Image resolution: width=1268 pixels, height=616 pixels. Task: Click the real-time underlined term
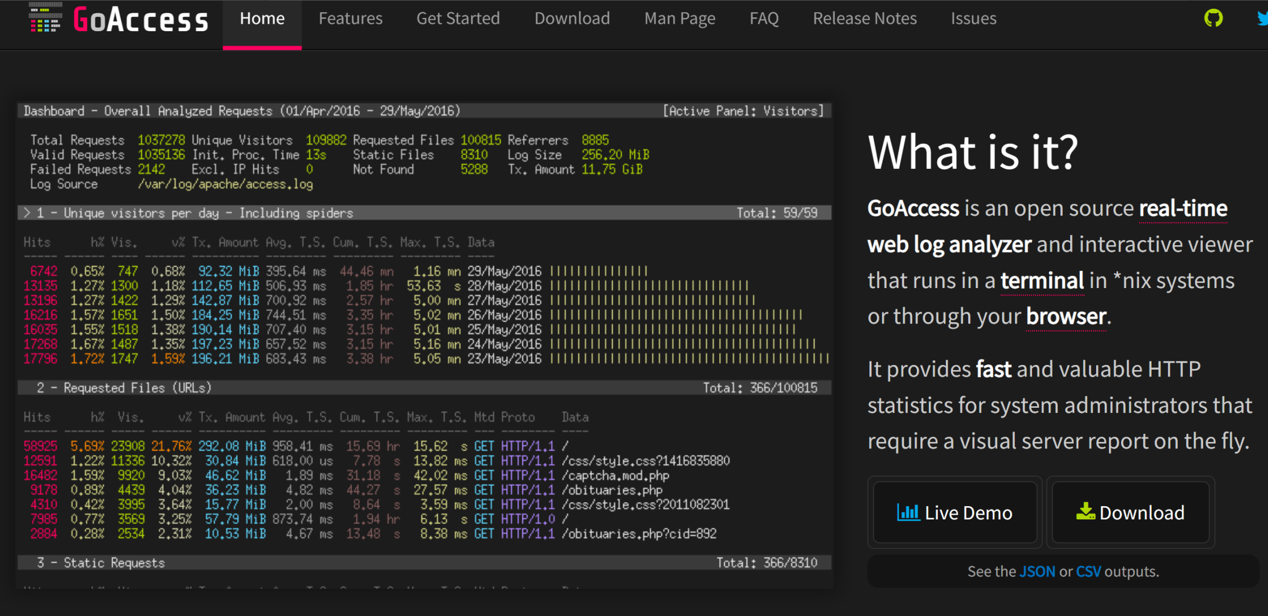(x=1183, y=208)
